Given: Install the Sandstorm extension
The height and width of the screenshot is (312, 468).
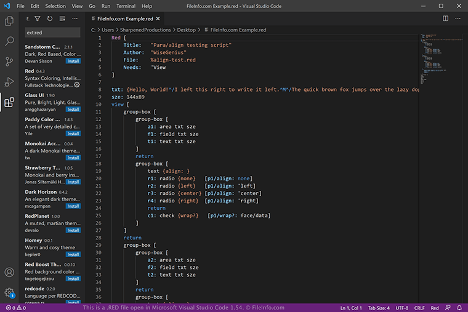Looking at the screenshot, I should [73, 61].
